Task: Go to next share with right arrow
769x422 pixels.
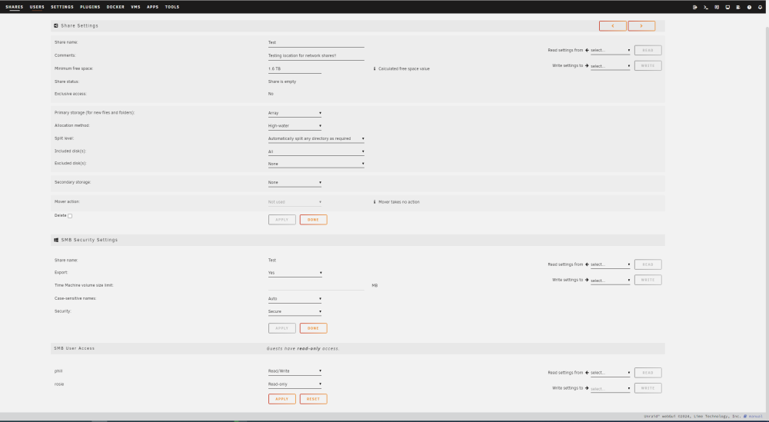Action: [x=641, y=26]
